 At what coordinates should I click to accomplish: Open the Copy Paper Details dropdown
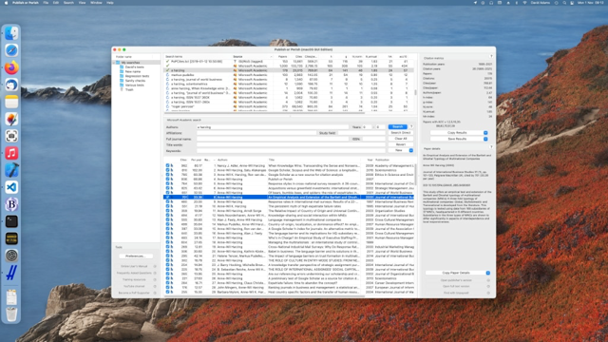click(487, 273)
